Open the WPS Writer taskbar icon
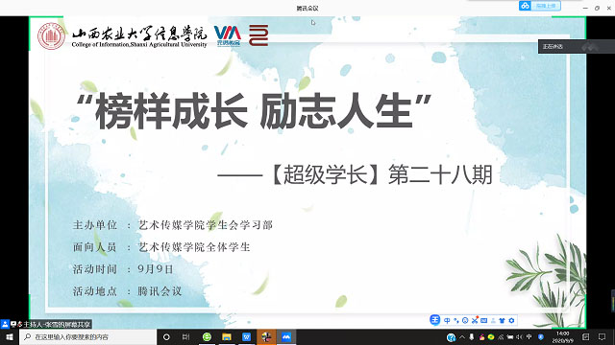The image size is (615, 345). pos(246,336)
